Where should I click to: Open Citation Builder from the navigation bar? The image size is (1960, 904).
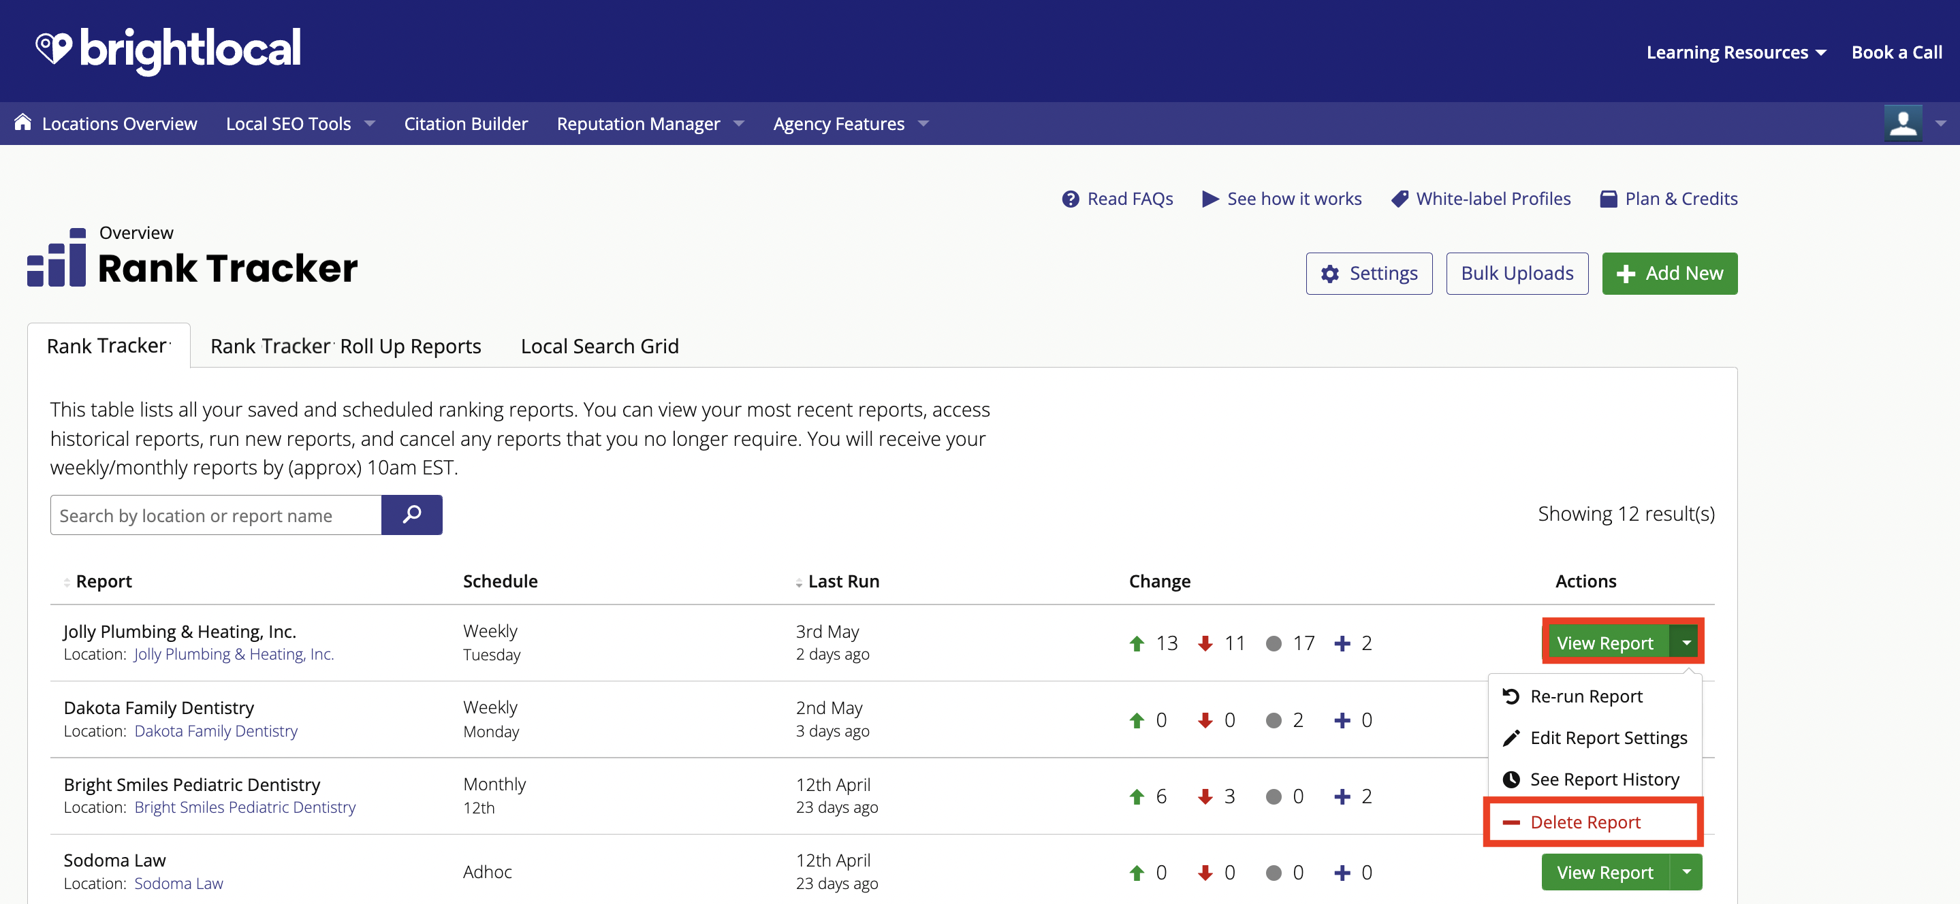(x=466, y=124)
